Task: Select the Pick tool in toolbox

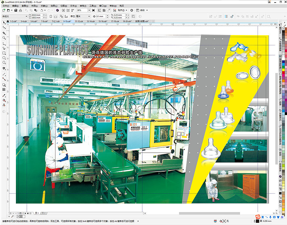Action: [4, 22]
